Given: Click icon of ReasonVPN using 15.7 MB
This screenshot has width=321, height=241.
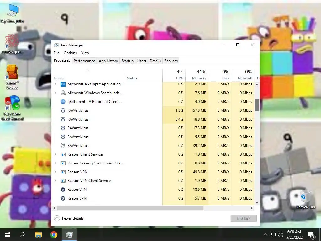Looking at the screenshot, I should [63, 198].
